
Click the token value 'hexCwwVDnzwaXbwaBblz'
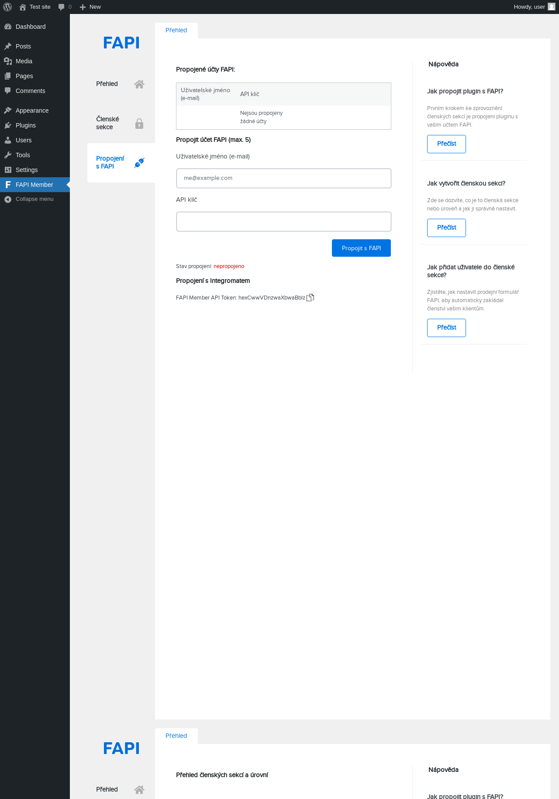272,298
